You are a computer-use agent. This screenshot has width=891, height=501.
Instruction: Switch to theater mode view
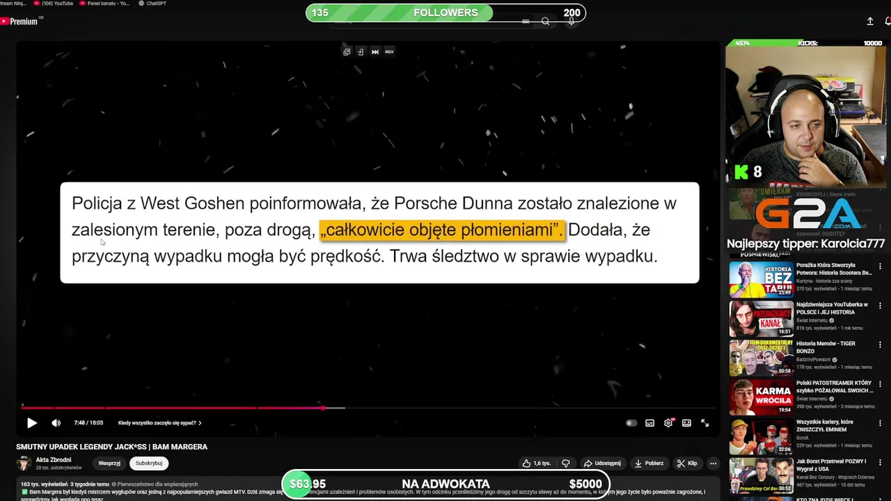686,422
